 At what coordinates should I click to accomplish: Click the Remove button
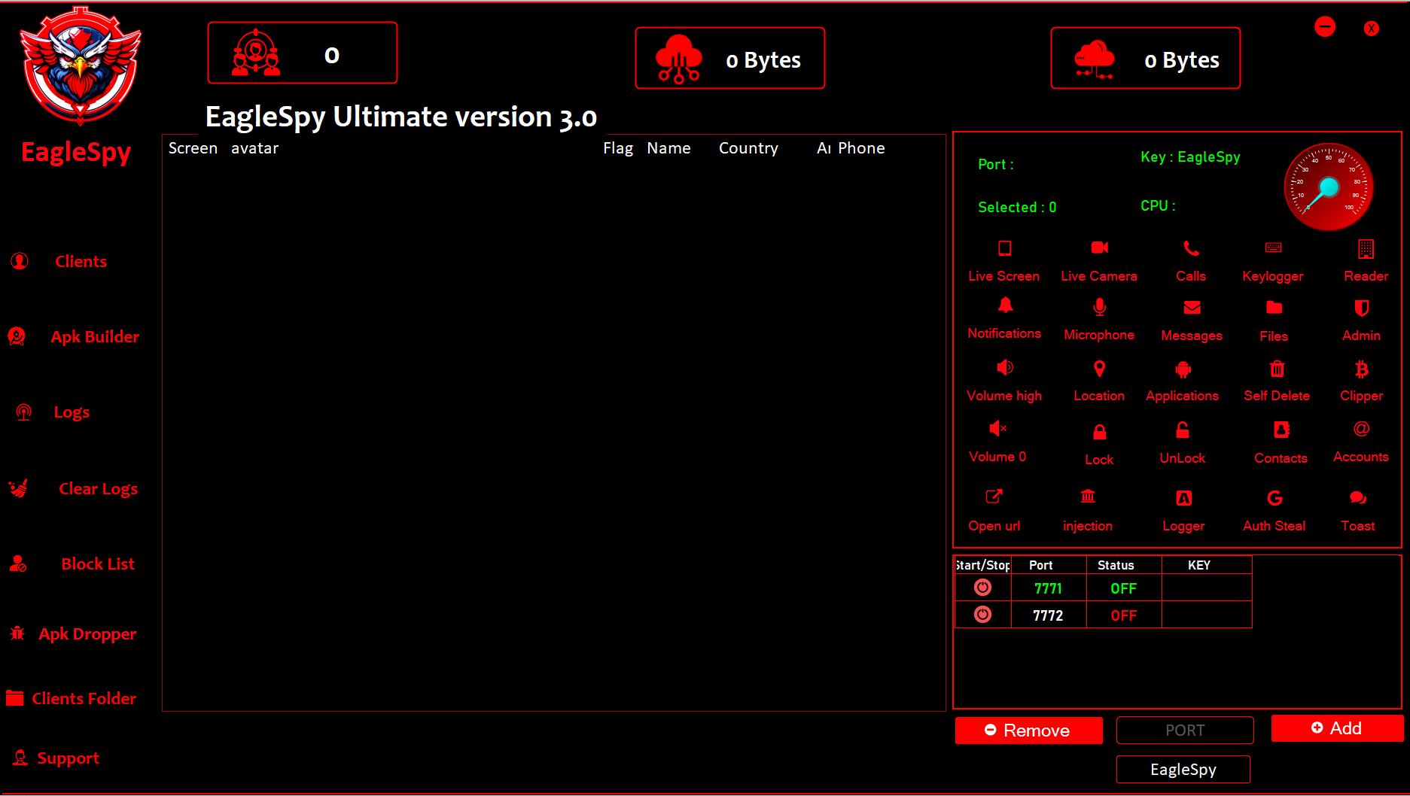click(x=1028, y=731)
